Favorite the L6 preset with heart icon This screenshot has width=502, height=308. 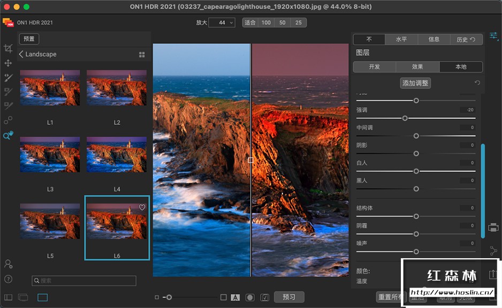pos(142,207)
